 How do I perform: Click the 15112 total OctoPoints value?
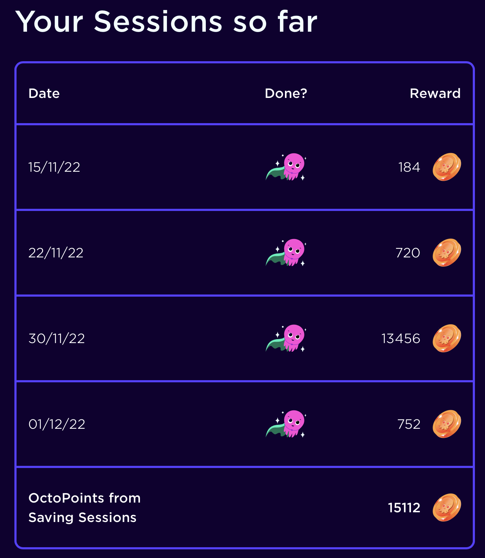coord(404,508)
